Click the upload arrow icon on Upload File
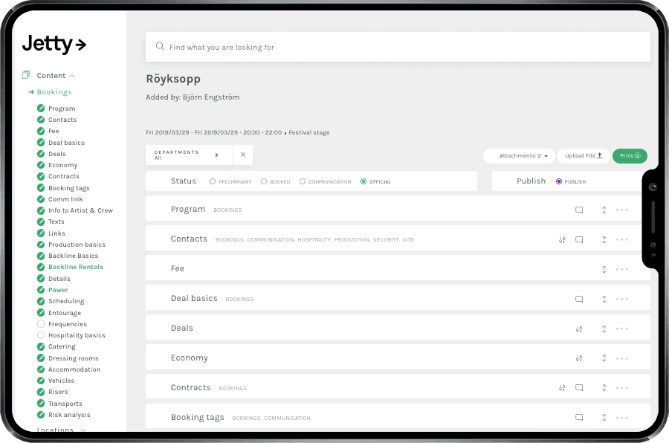The height and width of the screenshot is (443, 669). point(599,155)
